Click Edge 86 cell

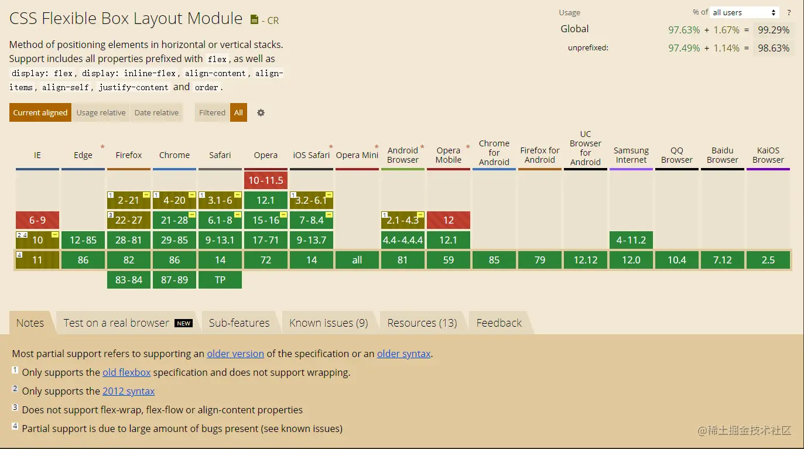[x=83, y=260]
